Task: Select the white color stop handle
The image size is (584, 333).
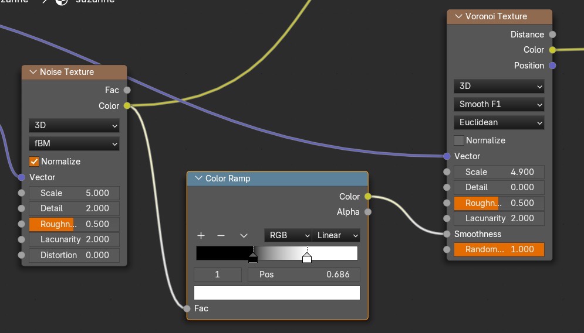Action: pyautogui.click(x=307, y=258)
